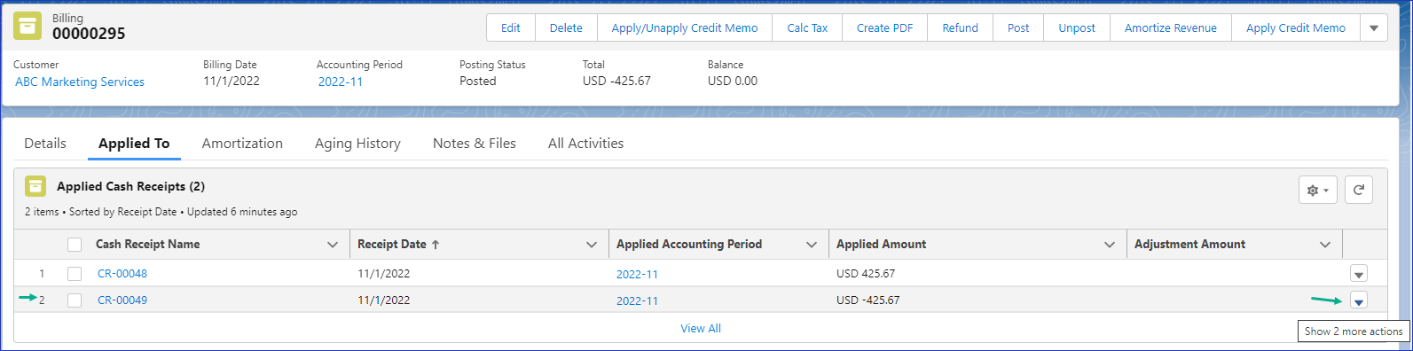Select the CR-00049 row checkbox

click(75, 300)
